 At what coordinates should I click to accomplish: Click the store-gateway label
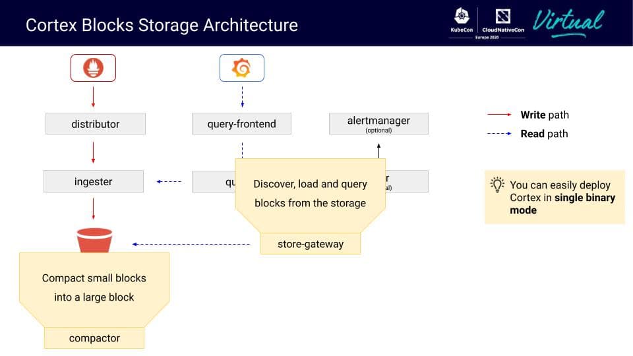click(x=311, y=244)
